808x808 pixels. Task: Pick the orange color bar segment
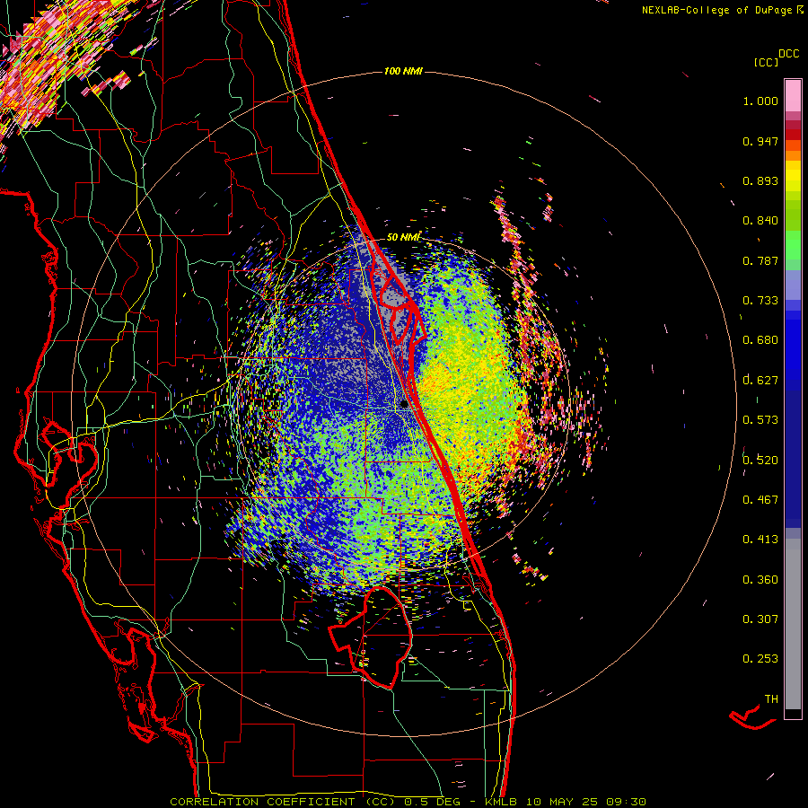click(793, 155)
